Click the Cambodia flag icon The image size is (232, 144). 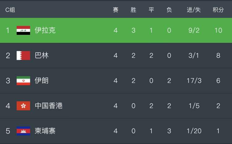tap(24, 131)
